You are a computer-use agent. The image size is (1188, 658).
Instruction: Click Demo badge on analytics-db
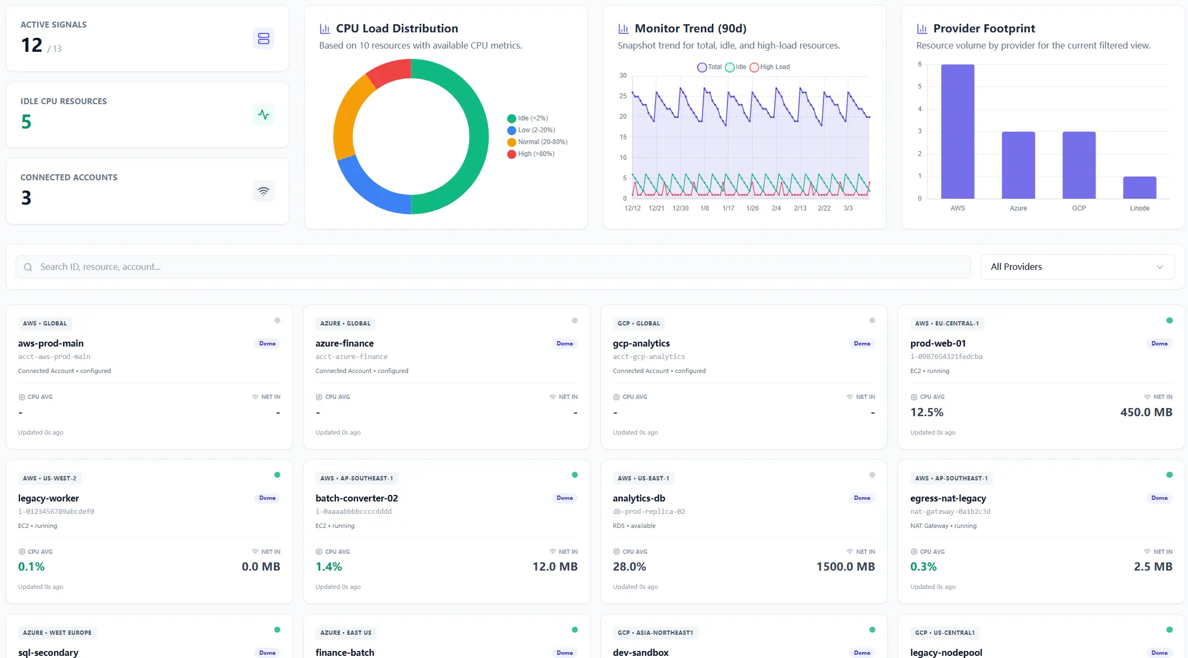click(862, 498)
